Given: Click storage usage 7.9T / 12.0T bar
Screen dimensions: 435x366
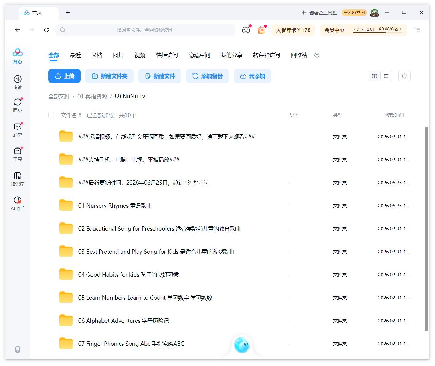Looking at the screenshot, I should click(x=364, y=29).
